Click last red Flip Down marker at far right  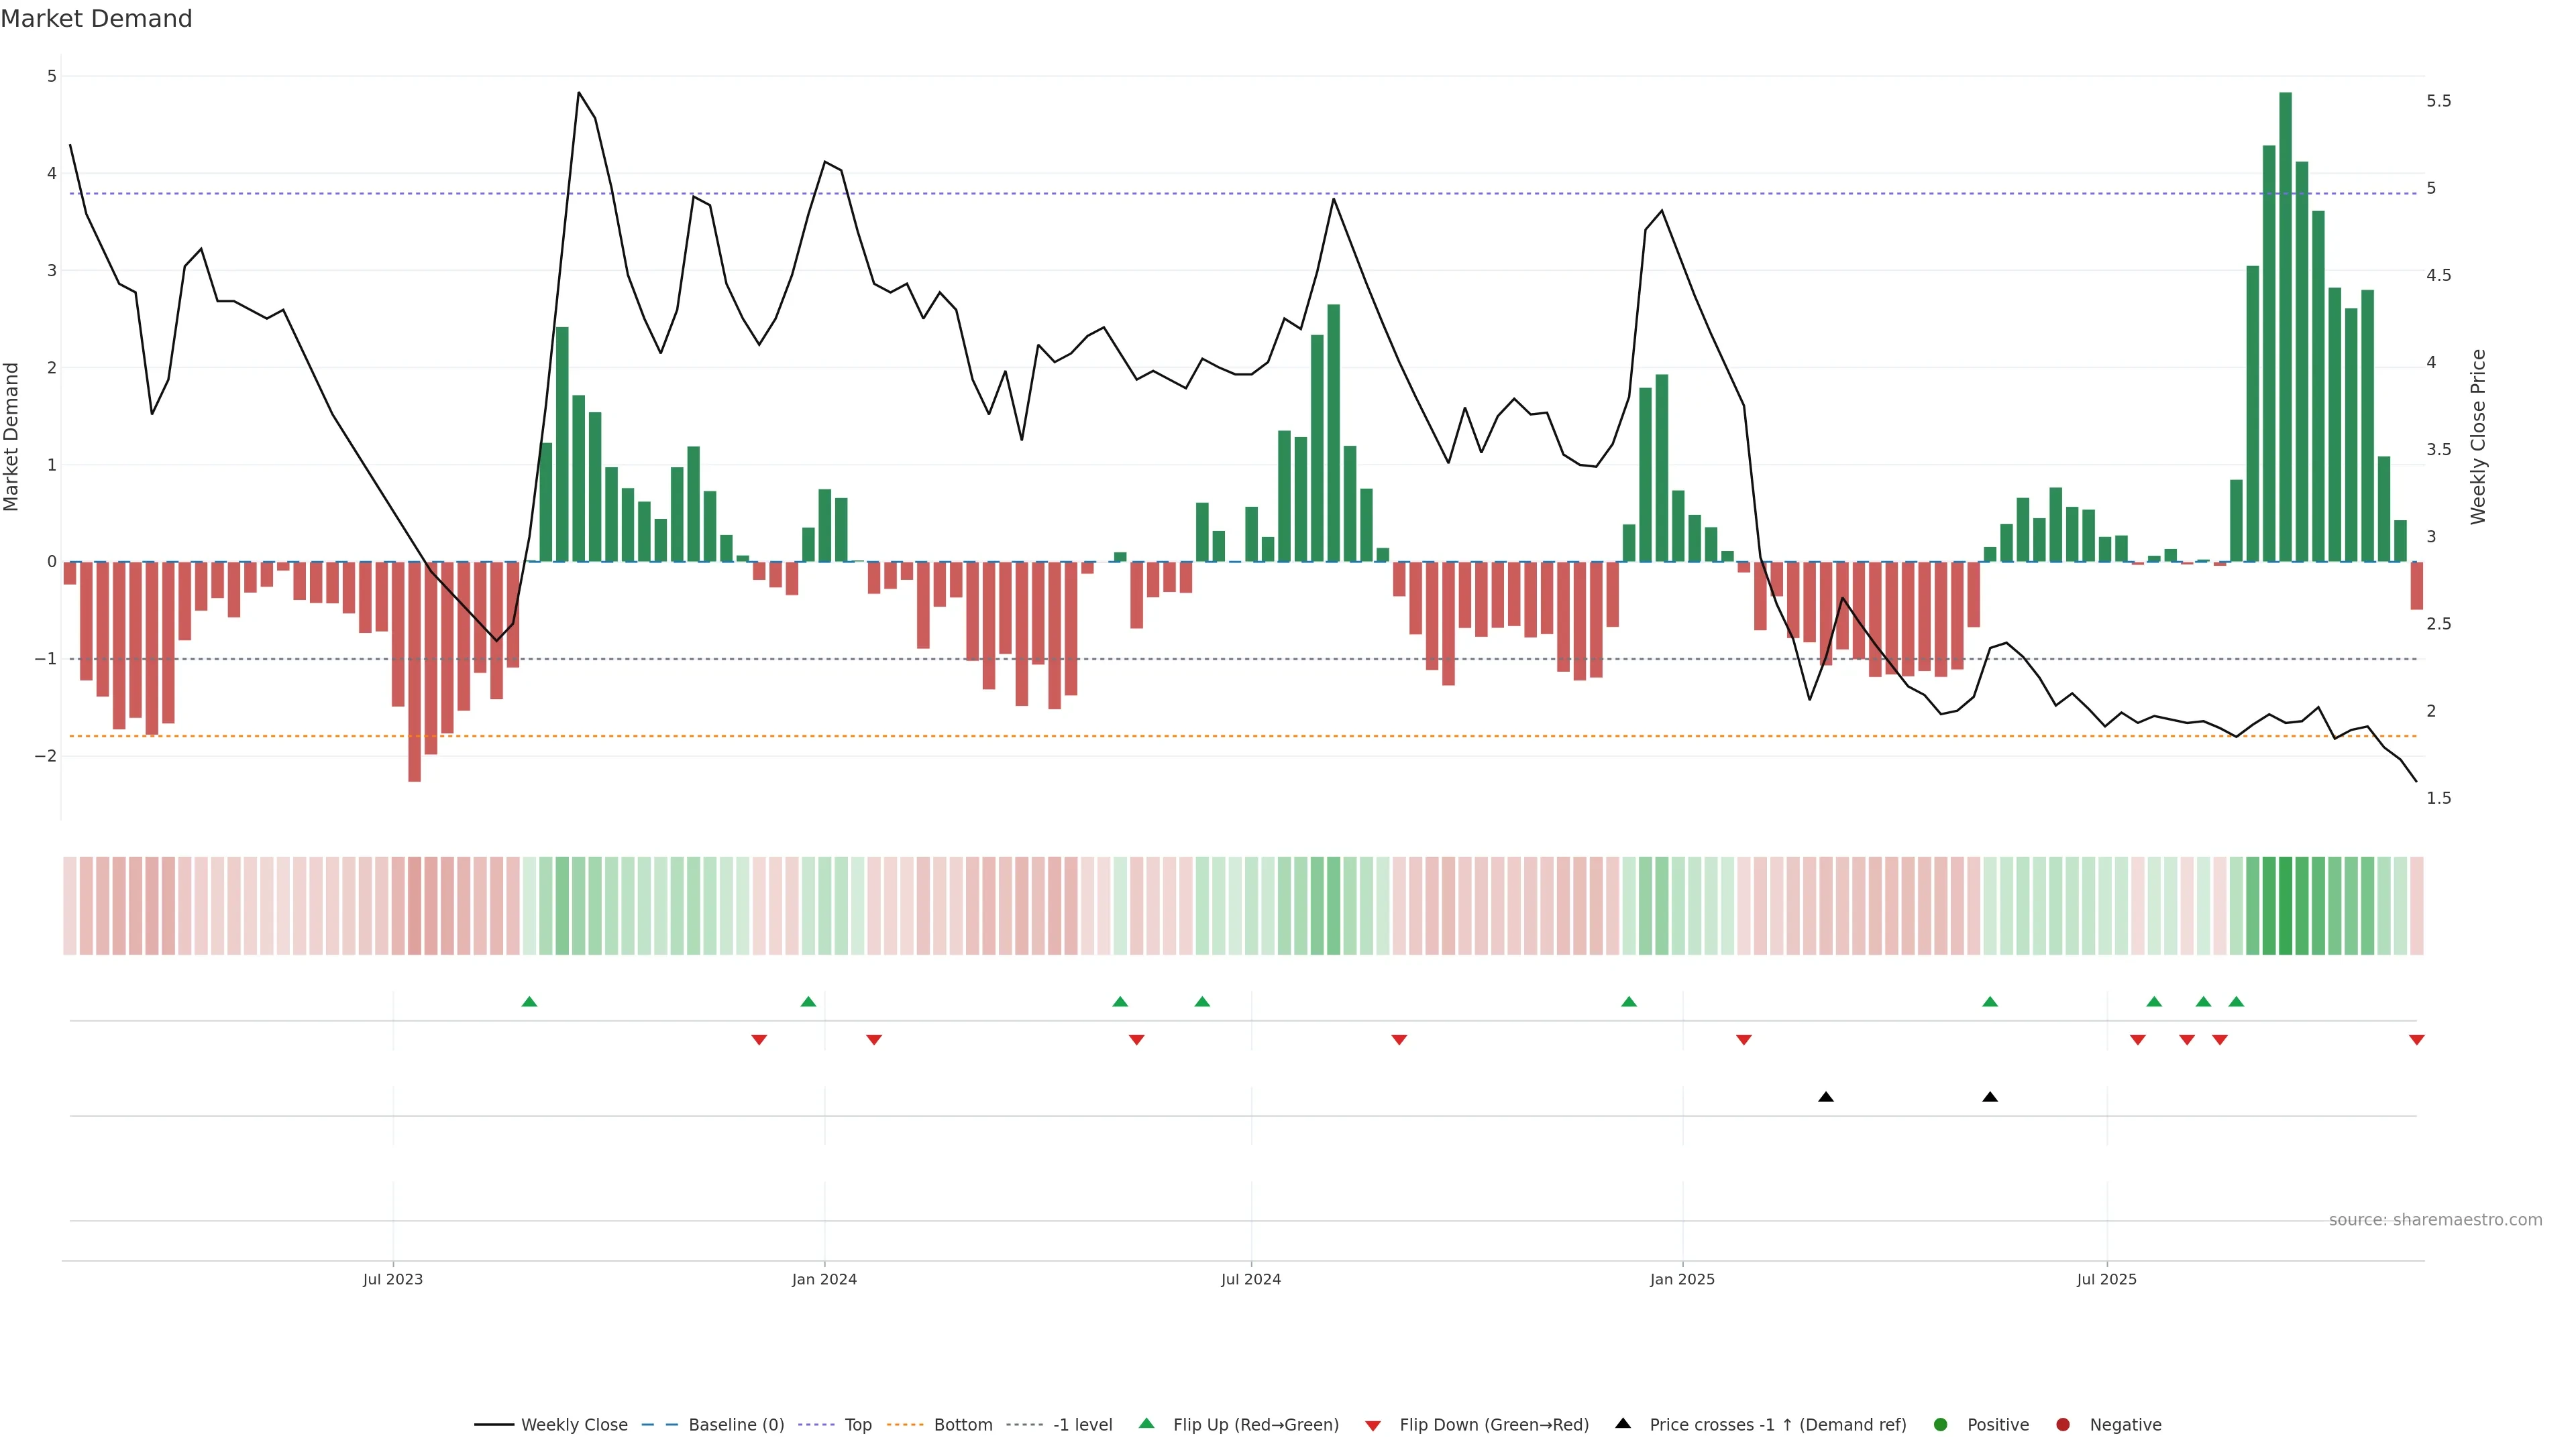2416,1040
